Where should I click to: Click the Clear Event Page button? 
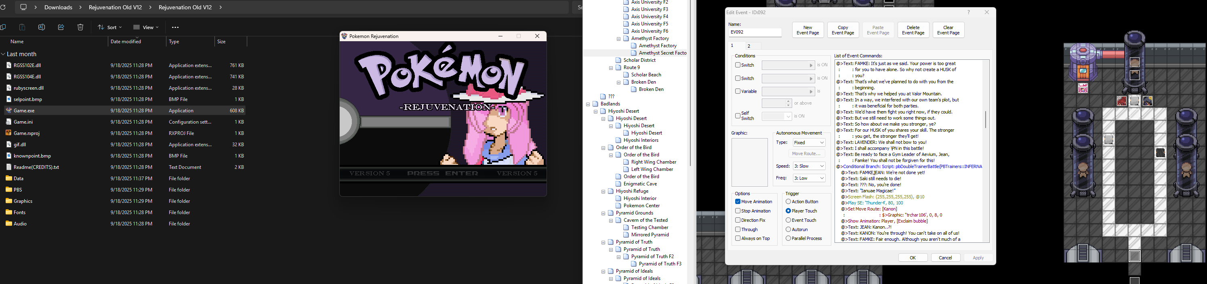click(948, 30)
